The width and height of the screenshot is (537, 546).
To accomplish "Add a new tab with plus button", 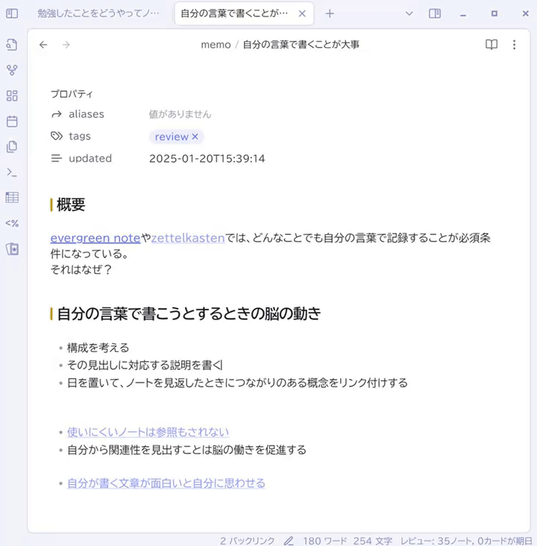I will [x=330, y=13].
